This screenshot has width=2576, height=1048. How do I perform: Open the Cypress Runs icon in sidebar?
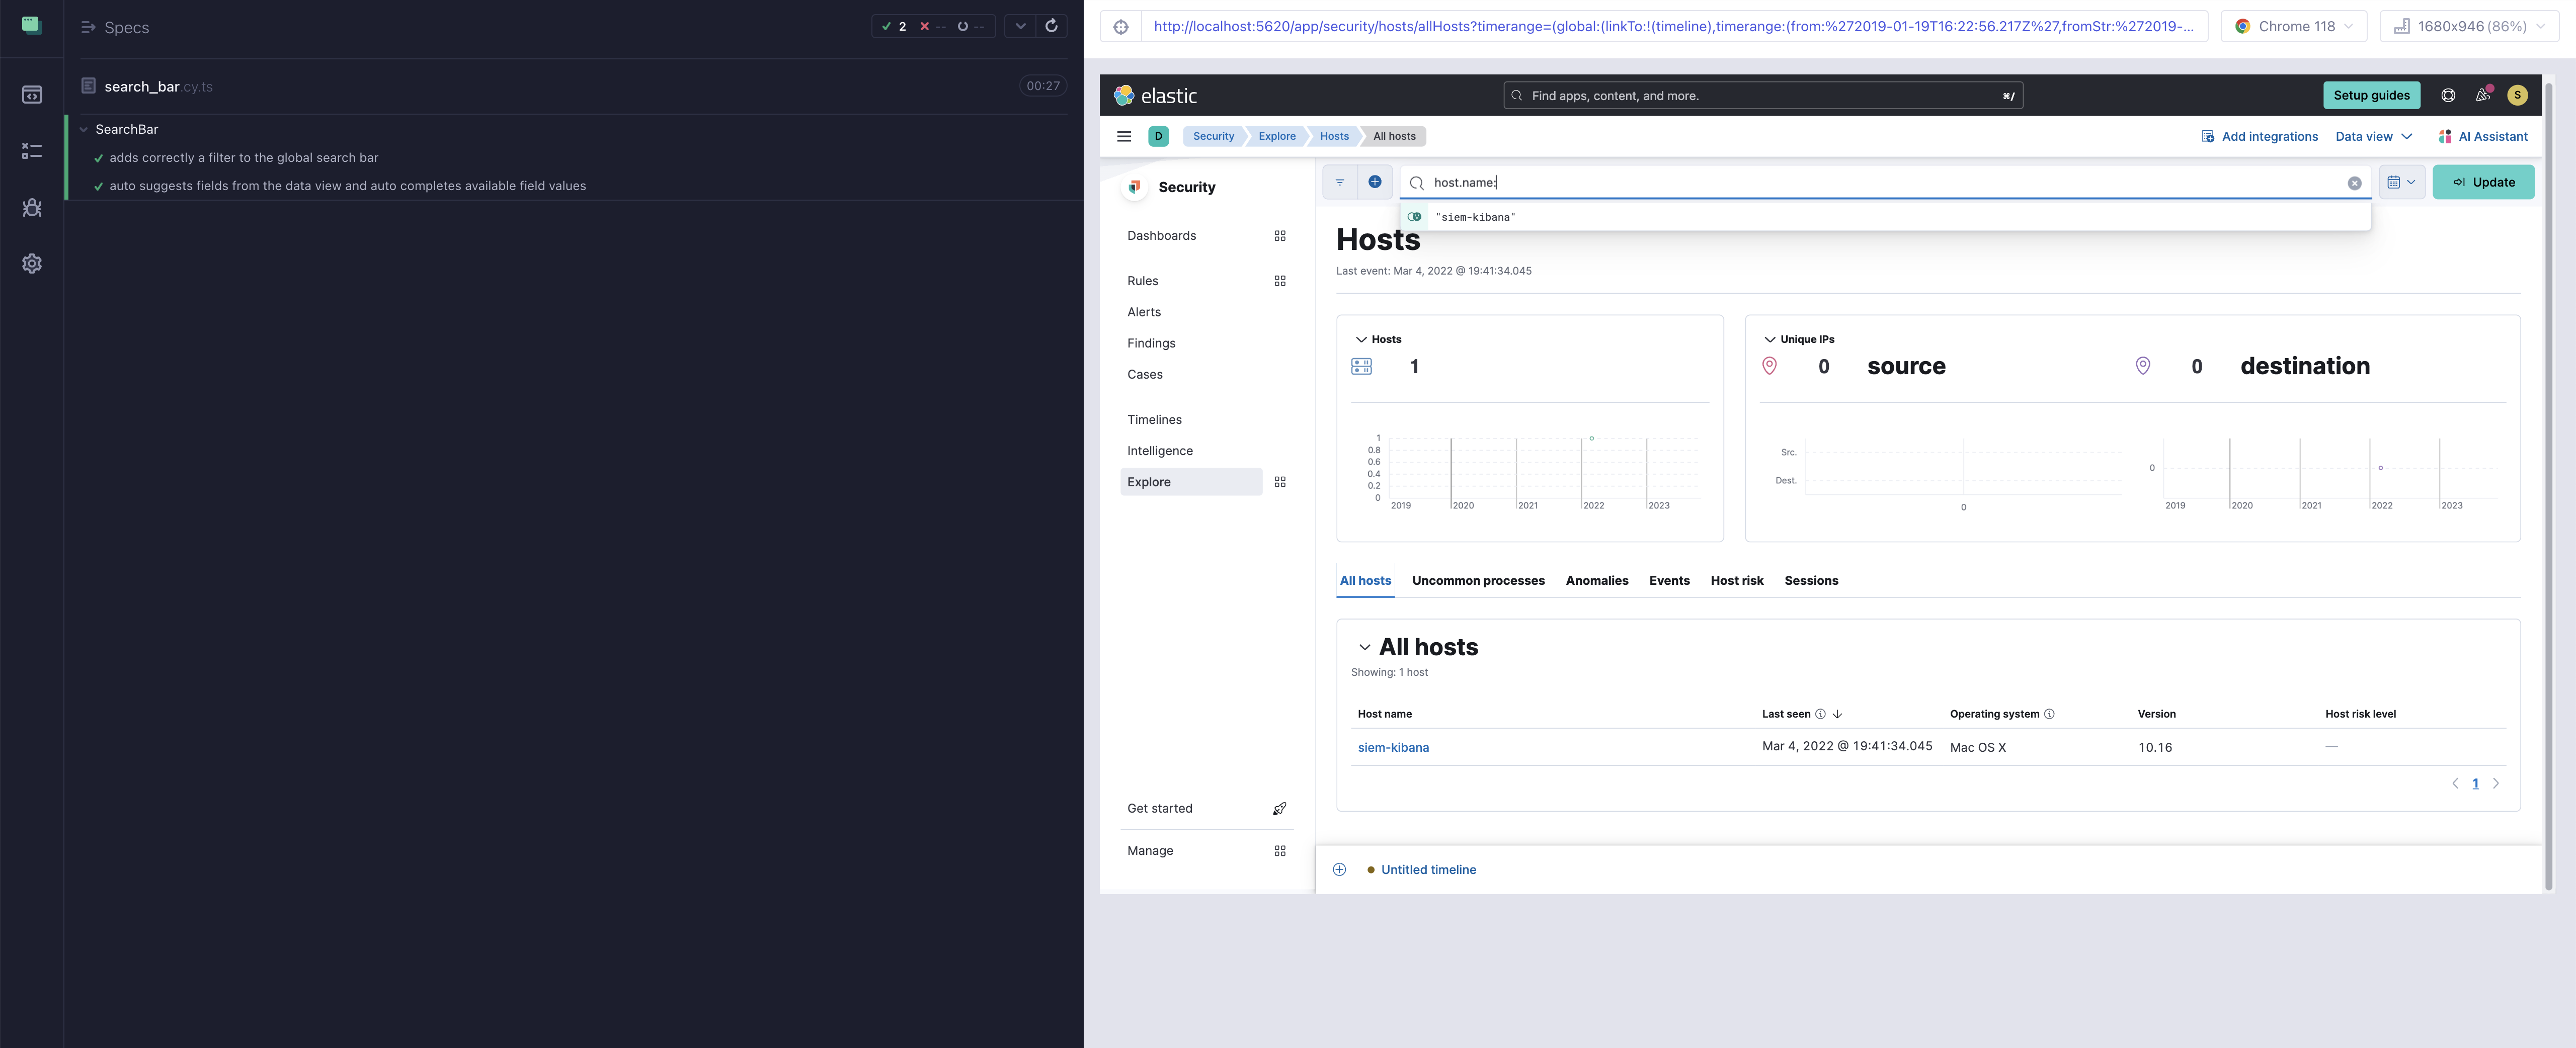point(32,151)
